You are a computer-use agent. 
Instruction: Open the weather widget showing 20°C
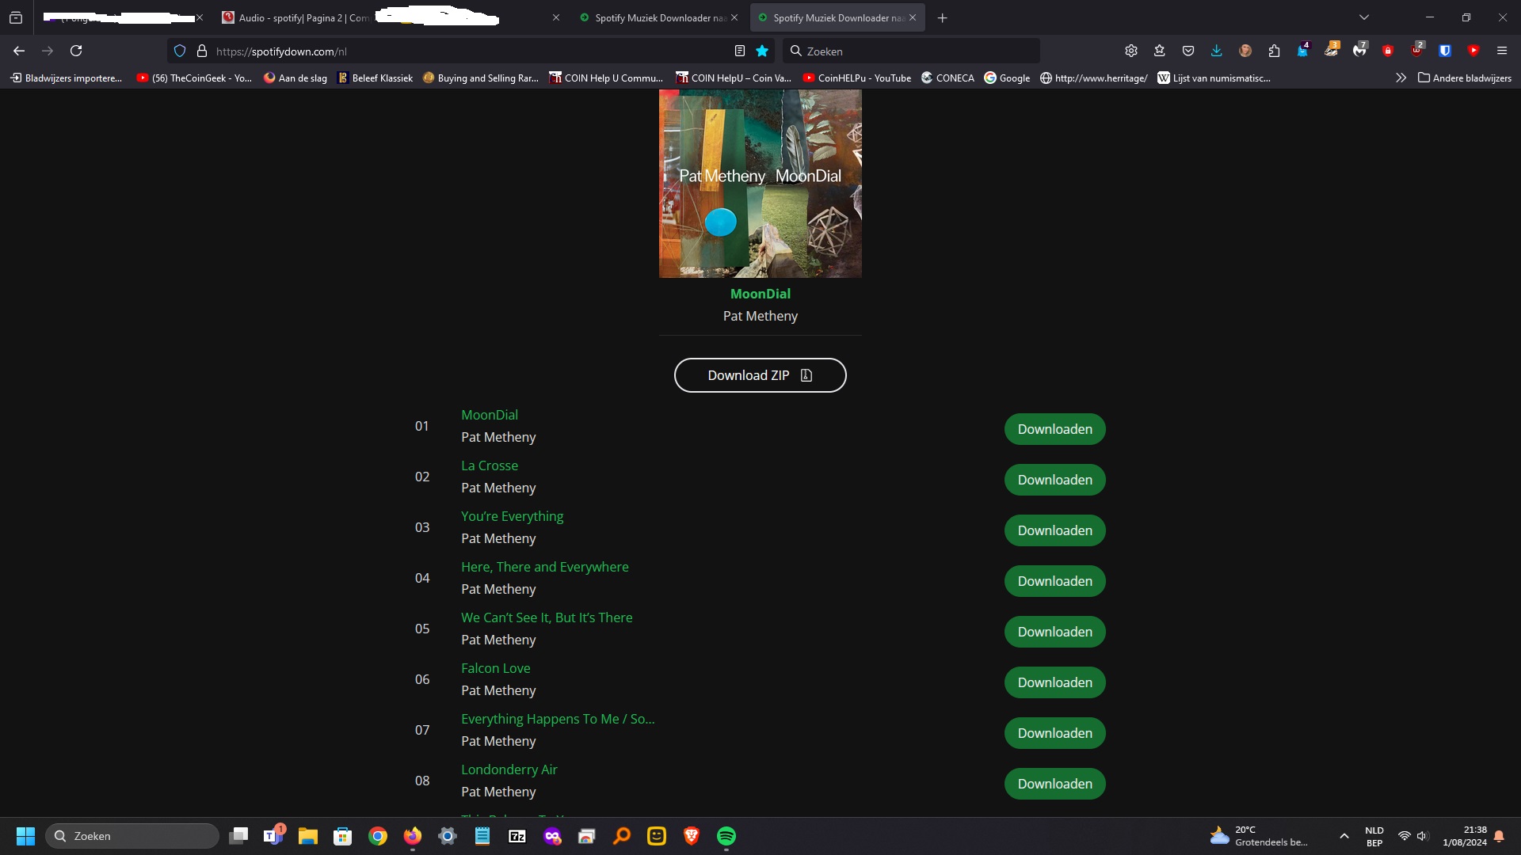[x=1260, y=836]
